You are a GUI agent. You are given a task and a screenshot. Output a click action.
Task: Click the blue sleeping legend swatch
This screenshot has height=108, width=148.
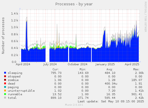(5, 73)
